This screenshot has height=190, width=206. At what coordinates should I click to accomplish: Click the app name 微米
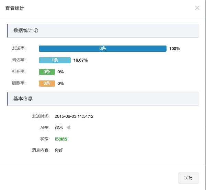click(59, 128)
